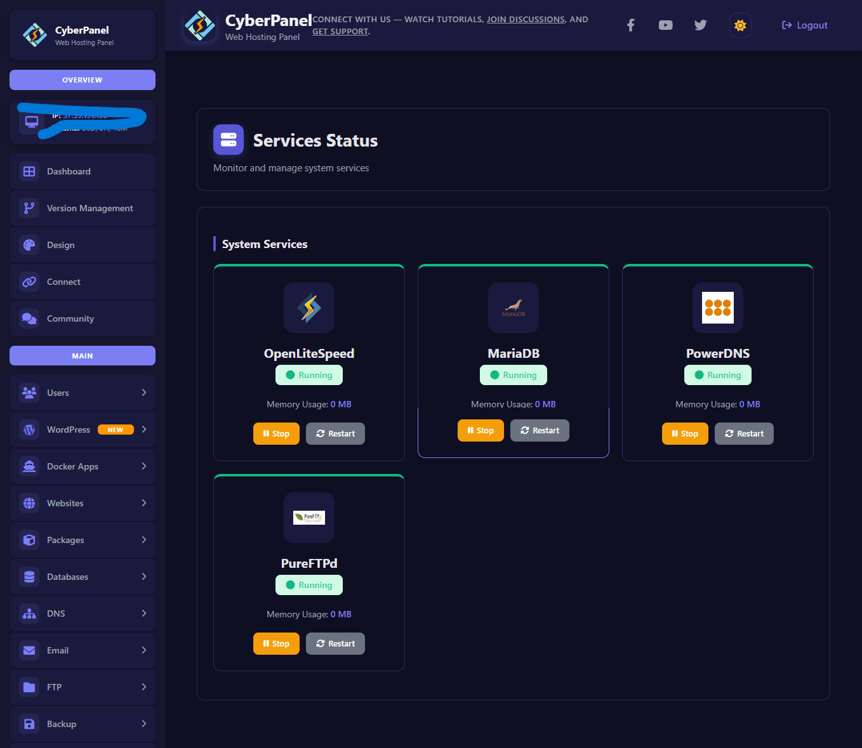Follow the JOIN DISCUSSIONS link

tap(526, 20)
